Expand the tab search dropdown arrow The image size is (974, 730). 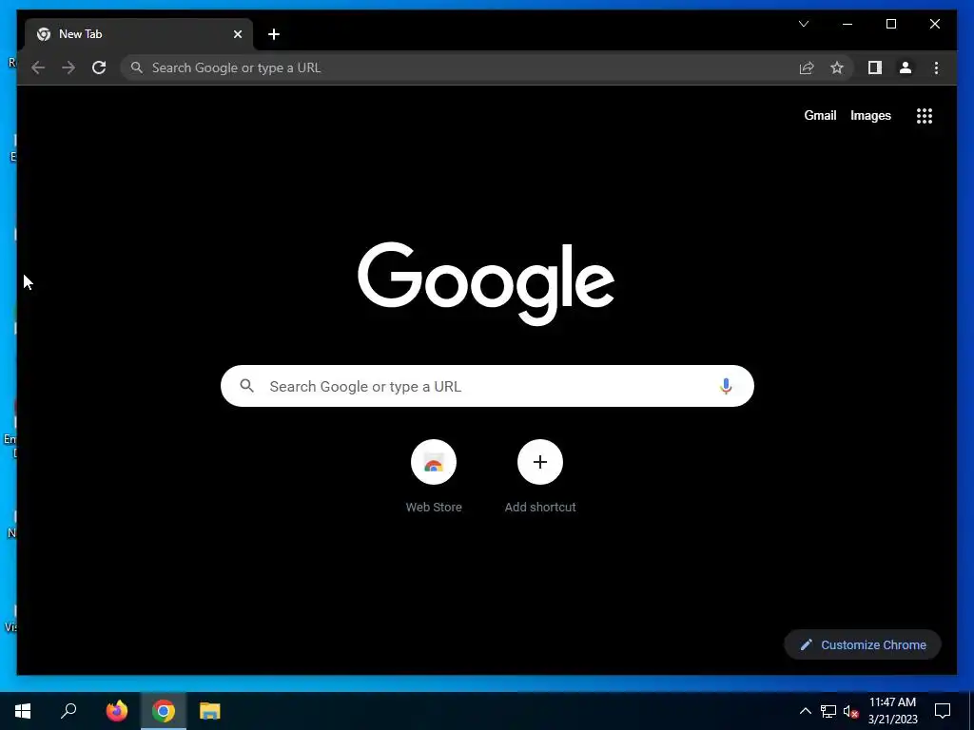(804, 24)
